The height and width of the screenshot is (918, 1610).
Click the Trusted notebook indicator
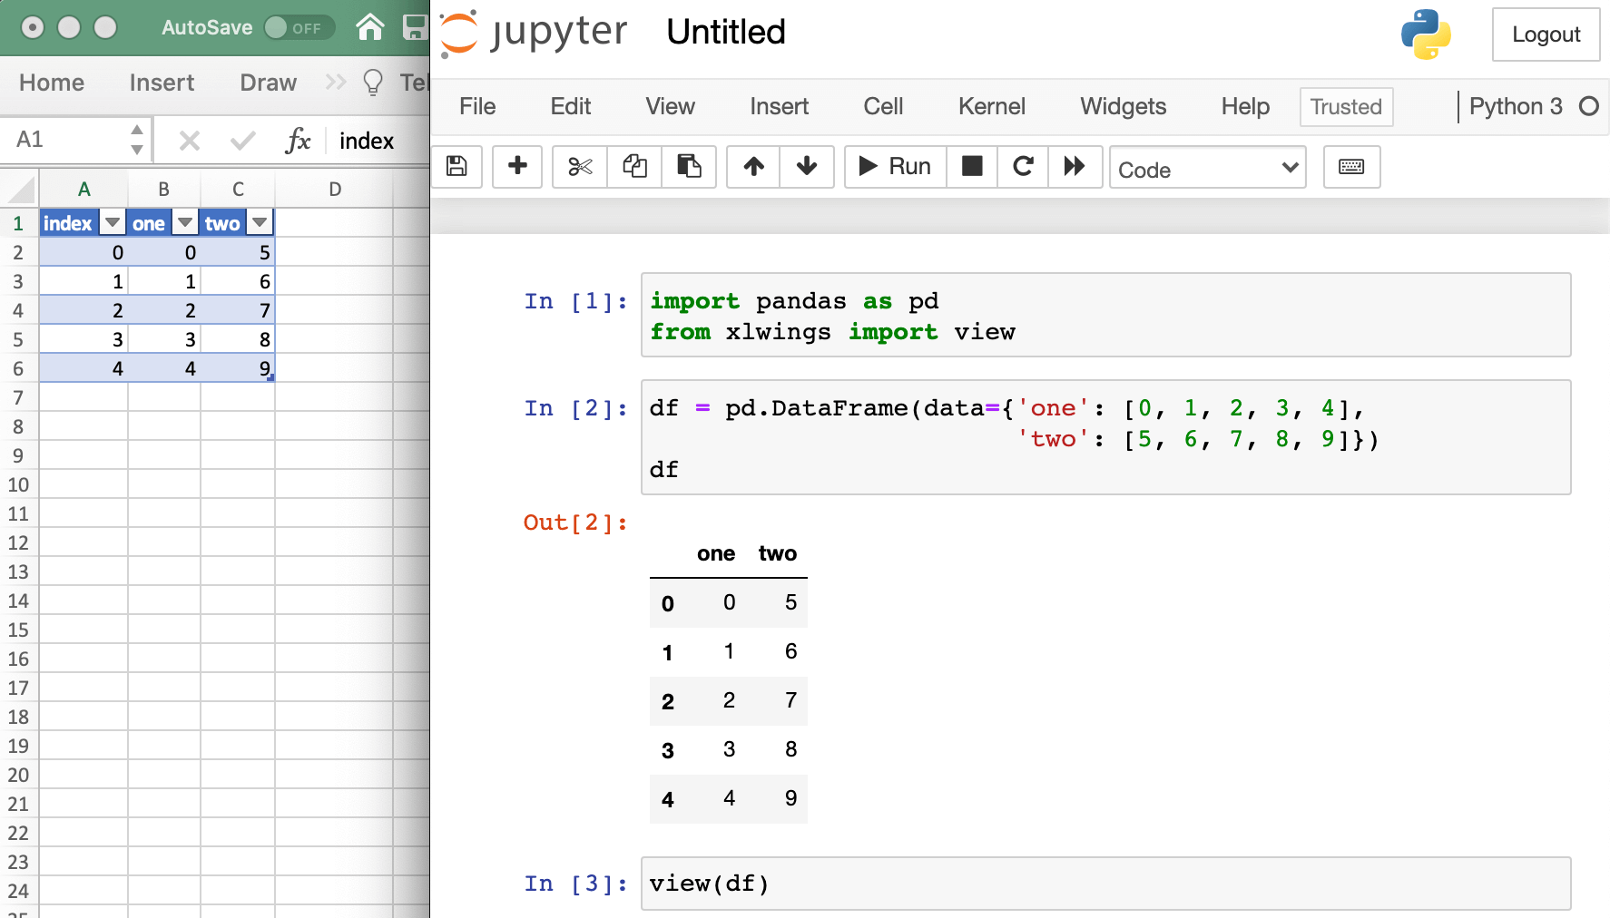coord(1346,107)
